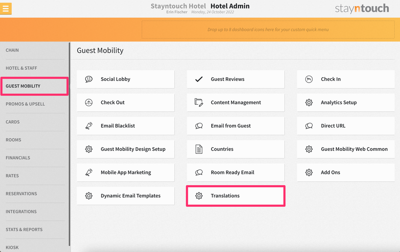The height and width of the screenshot is (252, 400).
Task: Open the Financials sidebar section
Action: coord(35,158)
